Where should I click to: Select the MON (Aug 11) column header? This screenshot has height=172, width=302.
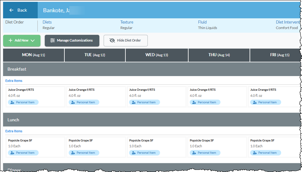pyautogui.click(x=33, y=55)
